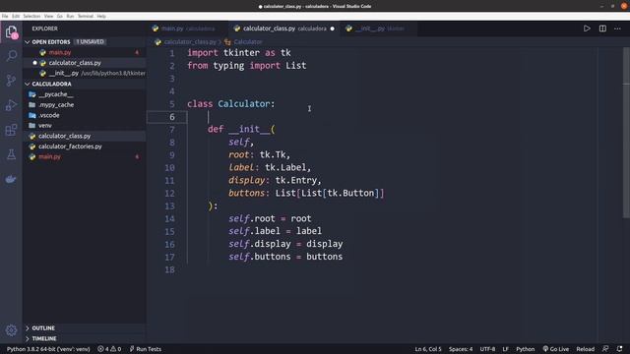Open editor More Actions ellipsis
The height and width of the screenshot is (354, 630).
(617, 29)
